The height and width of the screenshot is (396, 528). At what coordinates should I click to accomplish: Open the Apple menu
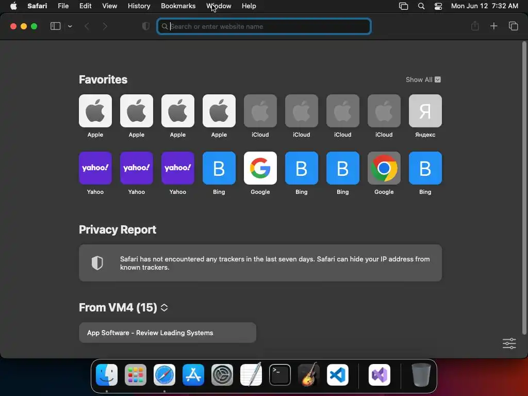13,6
